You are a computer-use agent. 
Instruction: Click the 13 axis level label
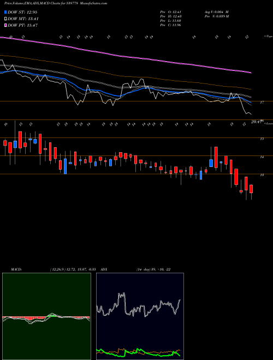click(262, 175)
